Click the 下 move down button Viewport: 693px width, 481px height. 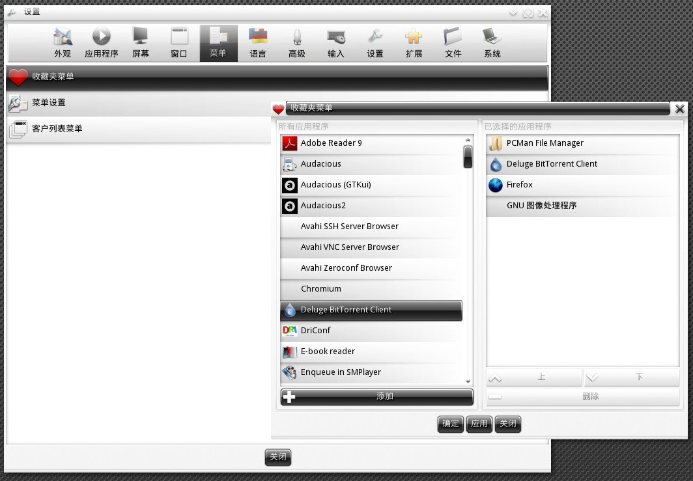coord(632,378)
